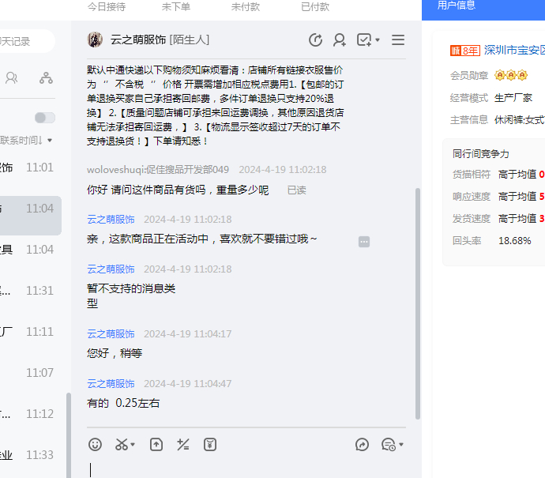Viewport: 545px width, 478px height.
Task: Select 用户信息 tab
Action: coord(456,6)
